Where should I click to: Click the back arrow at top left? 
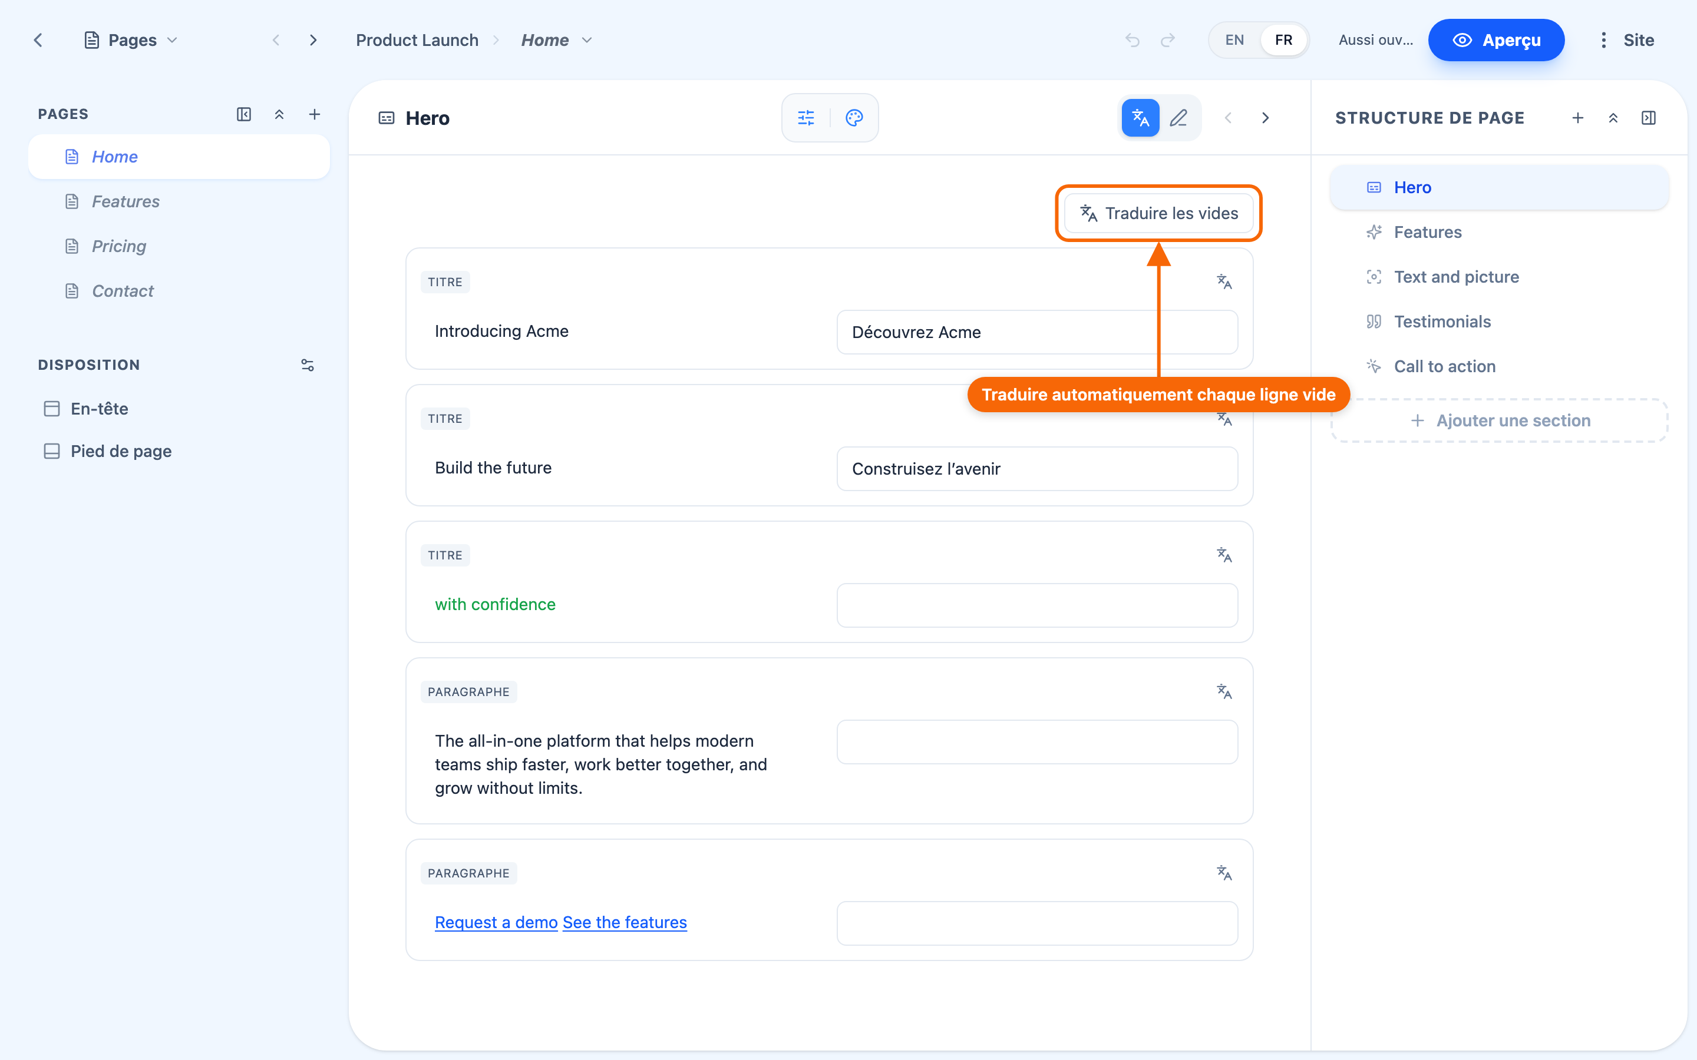tap(38, 40)
